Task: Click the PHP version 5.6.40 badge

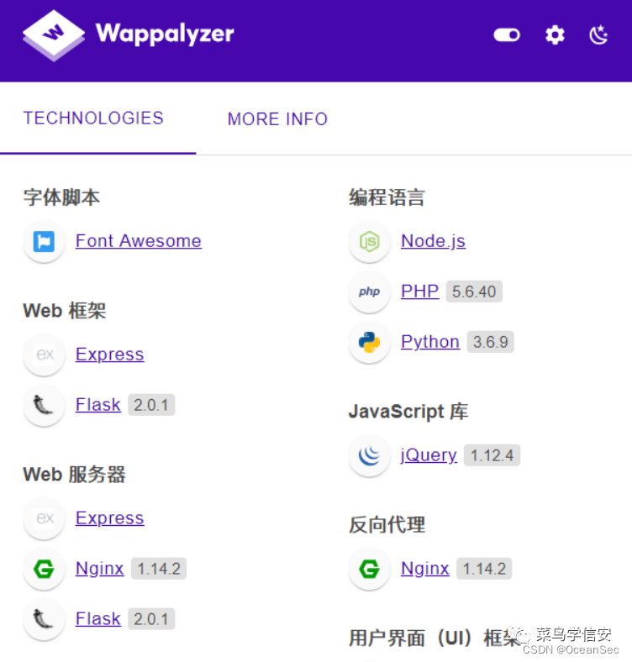Action: pos(474,292)
